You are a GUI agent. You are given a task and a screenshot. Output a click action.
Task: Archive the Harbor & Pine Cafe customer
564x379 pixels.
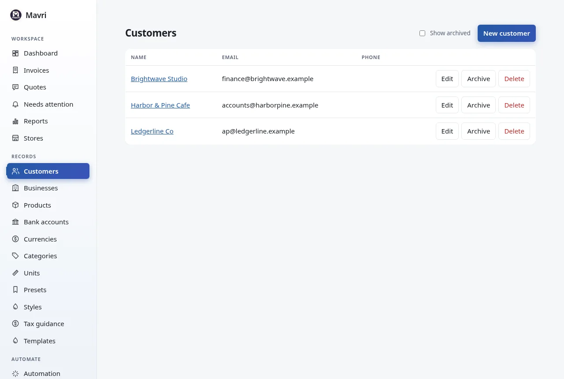click(479, 105)
